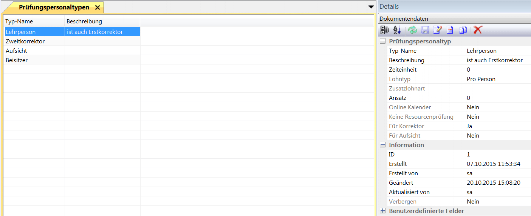Create a new document with page icon
The width and height of the screenshot is (531, 216).
point(450,30)
